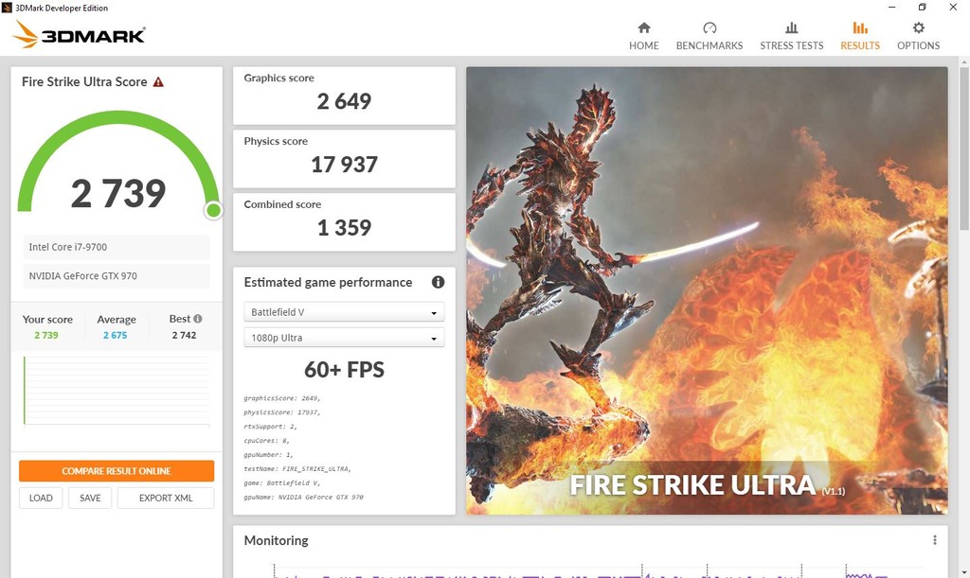The image size is (970, 578).
Task: Click the 60+ FPS estimate
Action: pos(344,369)
